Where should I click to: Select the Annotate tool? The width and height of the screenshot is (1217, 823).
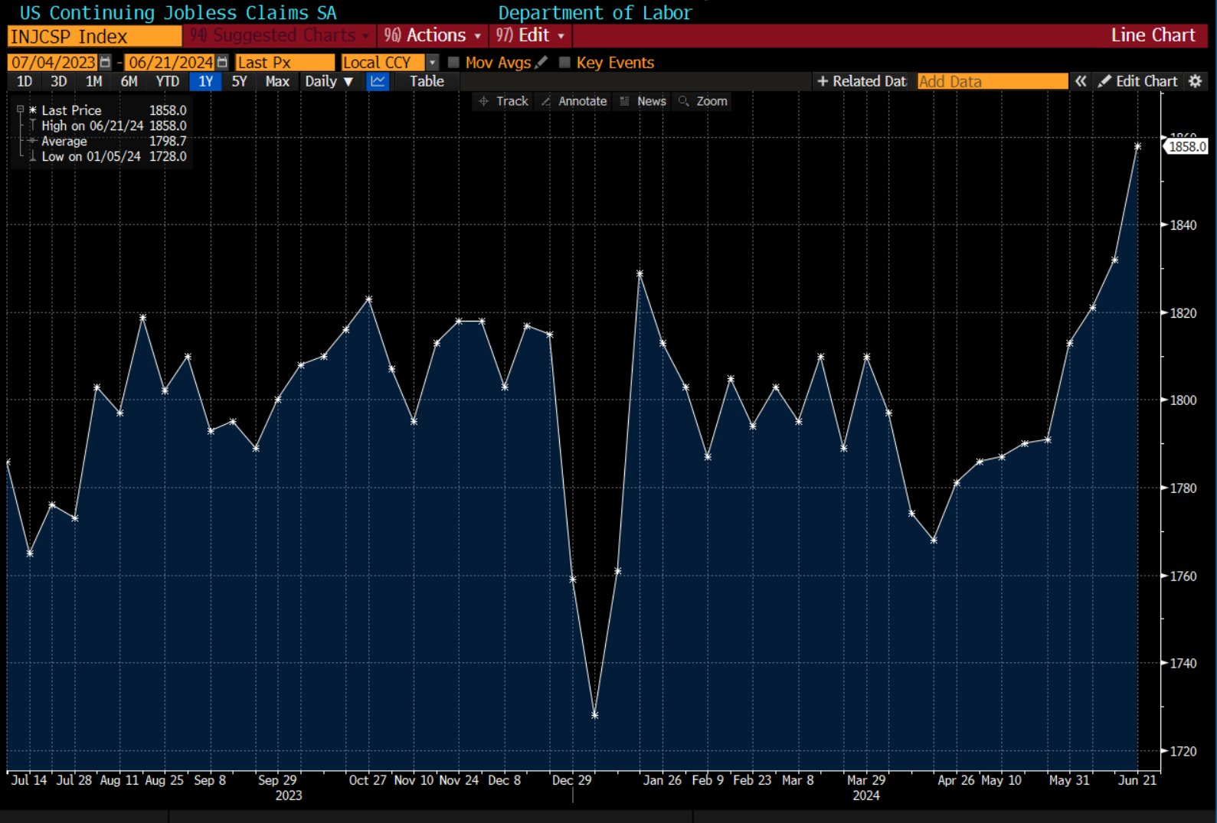point(574,101)
